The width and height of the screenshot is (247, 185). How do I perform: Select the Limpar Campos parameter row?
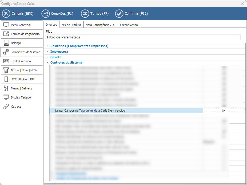(126, 111)
